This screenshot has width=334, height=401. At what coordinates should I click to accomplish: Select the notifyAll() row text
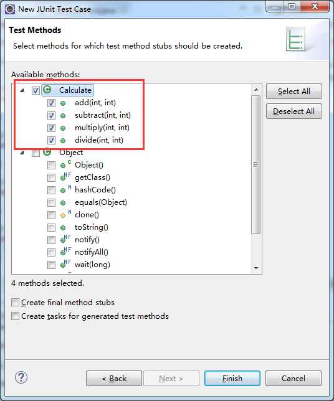pyautogui.click(x=92, y=252)
